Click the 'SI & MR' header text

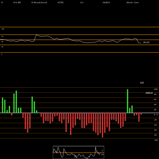(17, 3)
